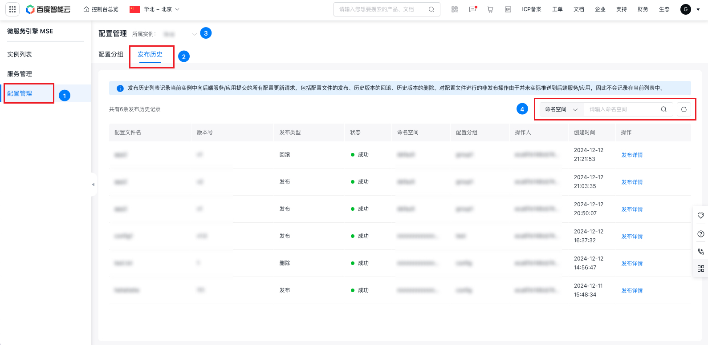Open the shopping cart icon
The height and width of the screenshot is (345, 708).
[x=490, y=9]
